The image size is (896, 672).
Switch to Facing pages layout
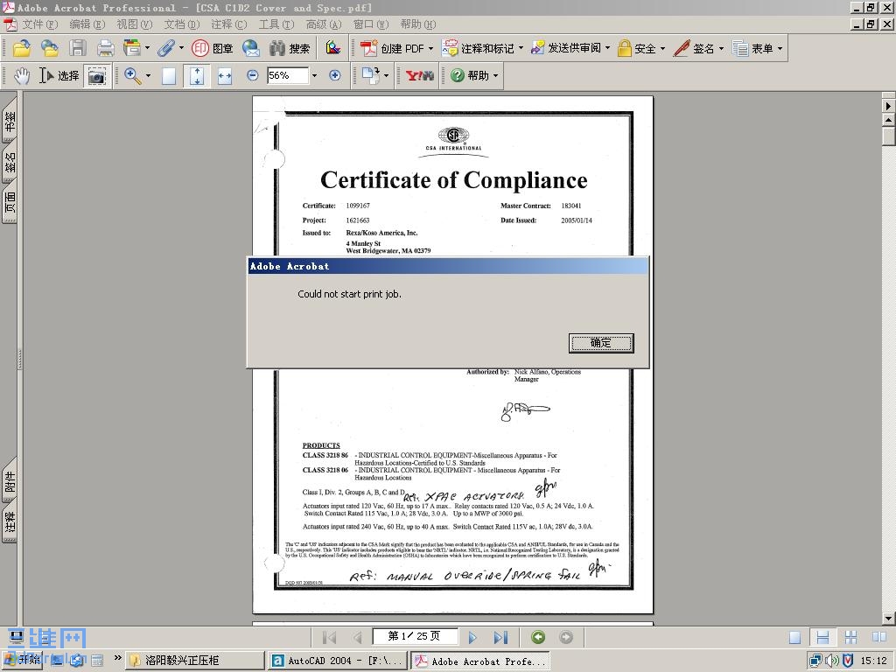[878, 638]
